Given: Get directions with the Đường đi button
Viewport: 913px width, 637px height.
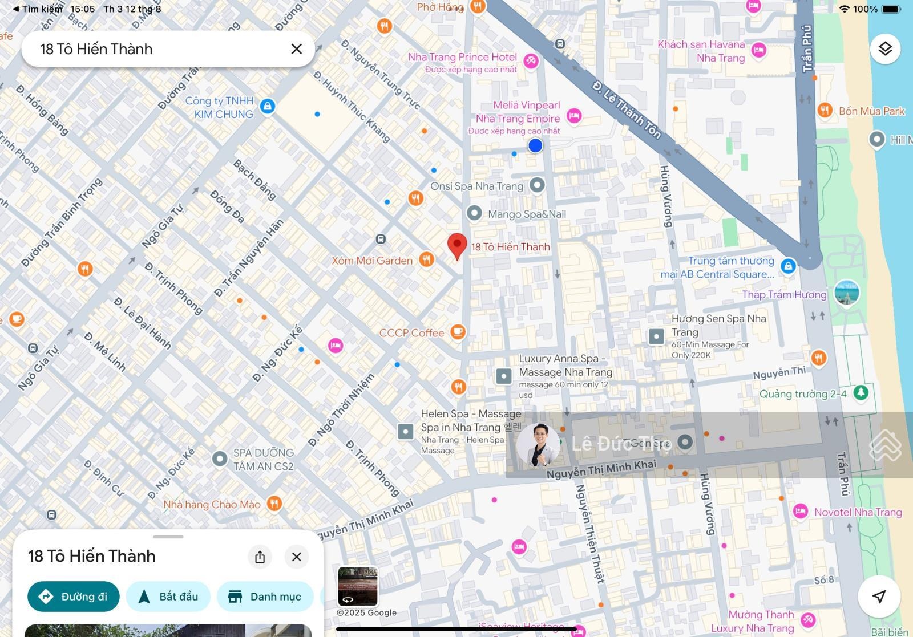Looking at the screenshot, I should click(x=74, y=597).
